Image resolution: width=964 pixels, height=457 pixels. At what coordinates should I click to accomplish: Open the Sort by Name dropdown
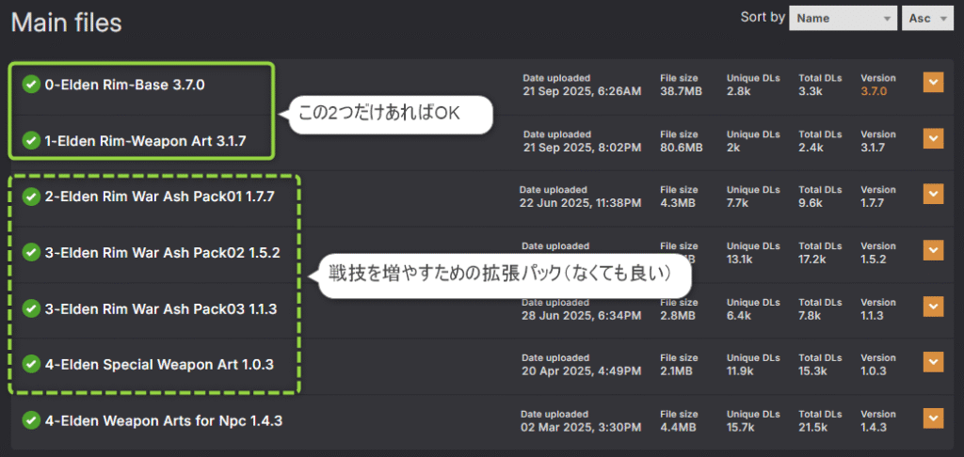pyautogui.click(x=843, y=18)
